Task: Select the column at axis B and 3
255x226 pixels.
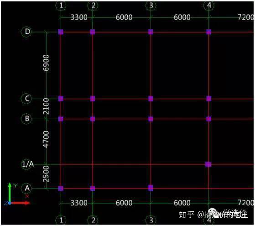Action: [x=151, y=119]
